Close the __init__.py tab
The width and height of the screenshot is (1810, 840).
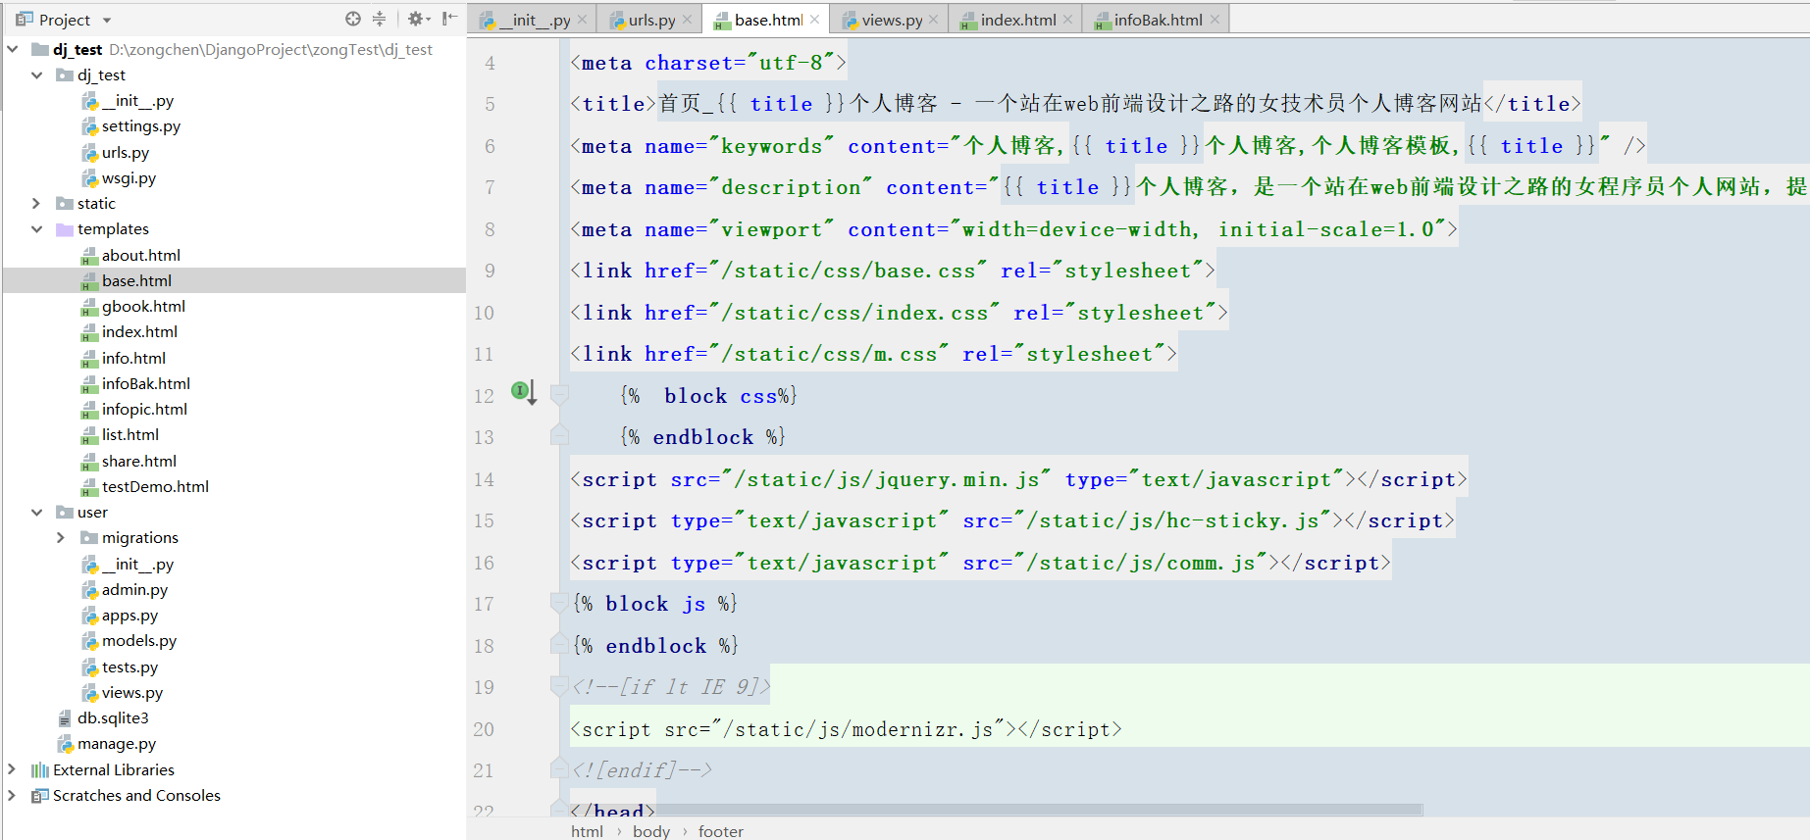click(582, 20)
